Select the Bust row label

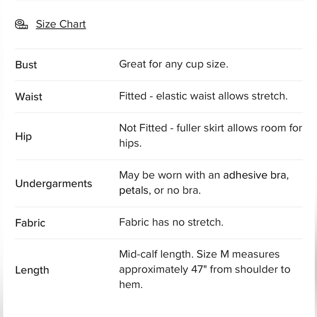click(26, 65)
